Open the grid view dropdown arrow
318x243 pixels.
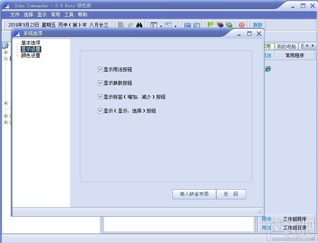pyautogui.click(x=175, y=26)
